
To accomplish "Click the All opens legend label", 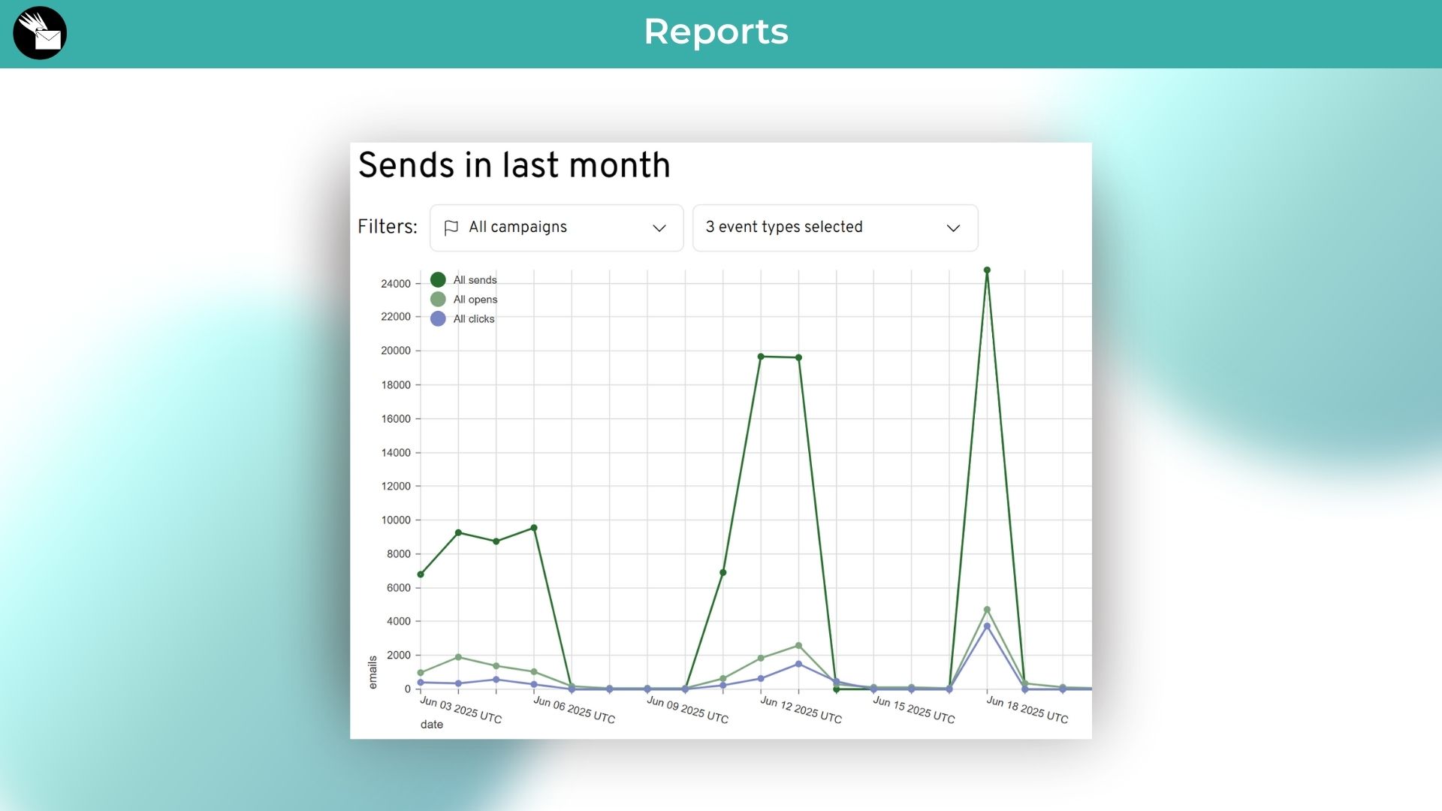I will [475, 300].
